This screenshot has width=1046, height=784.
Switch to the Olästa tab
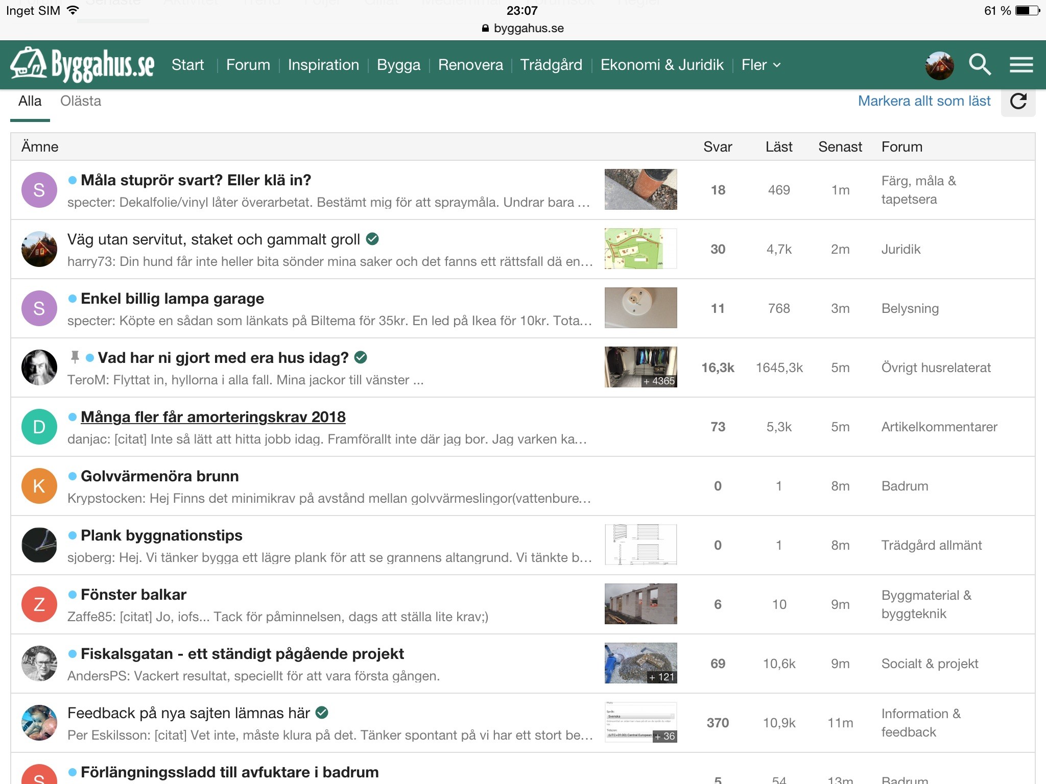(81, 101)
